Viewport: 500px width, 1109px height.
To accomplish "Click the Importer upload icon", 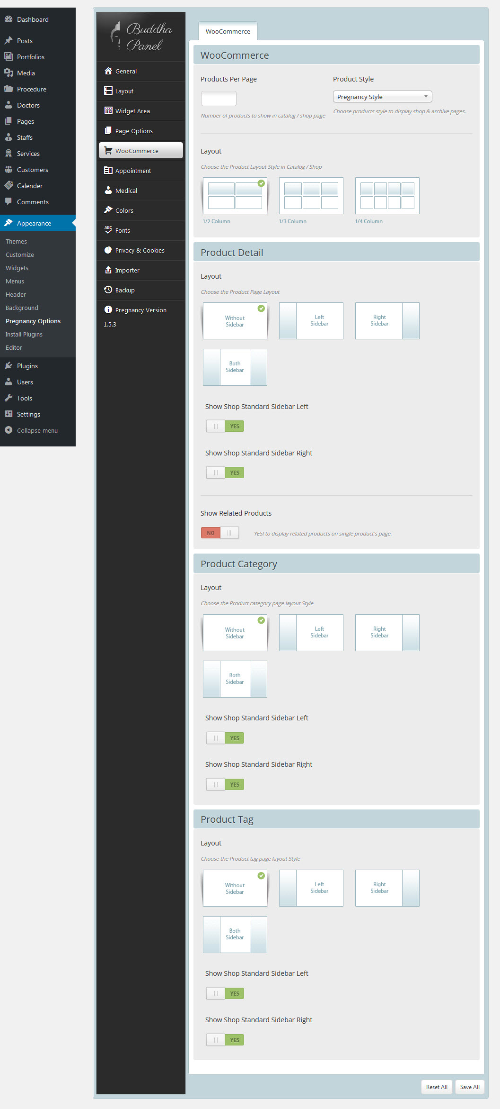I will tap(108, 270).
